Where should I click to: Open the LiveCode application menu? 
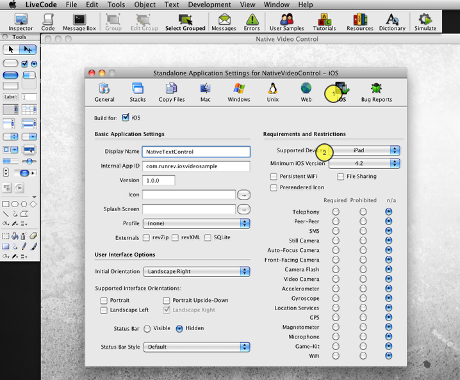[41, 4]
